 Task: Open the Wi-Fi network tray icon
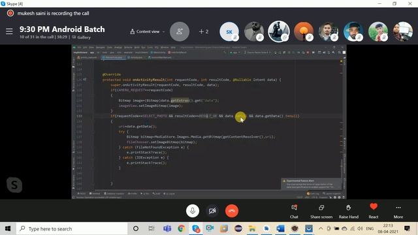pos(353,228)
